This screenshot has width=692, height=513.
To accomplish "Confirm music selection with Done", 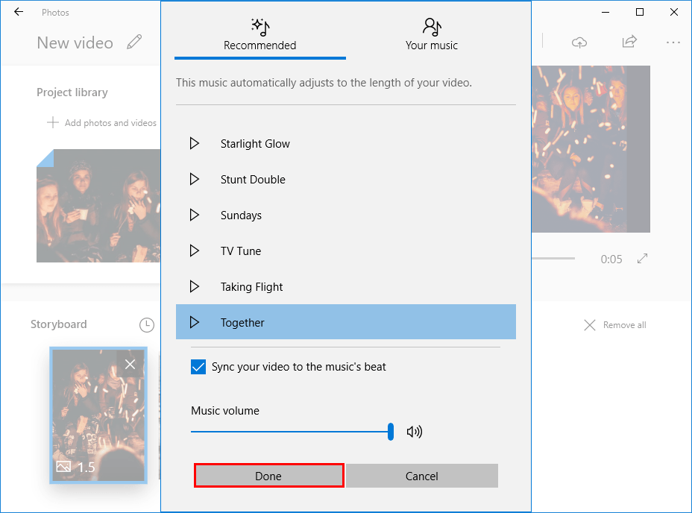I will [x=268, y=476].
